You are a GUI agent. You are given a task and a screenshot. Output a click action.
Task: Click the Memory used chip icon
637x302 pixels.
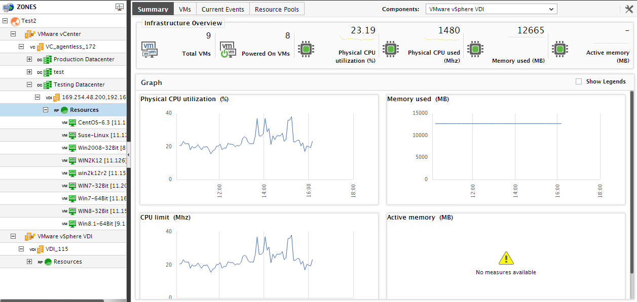tap(474, 49)
